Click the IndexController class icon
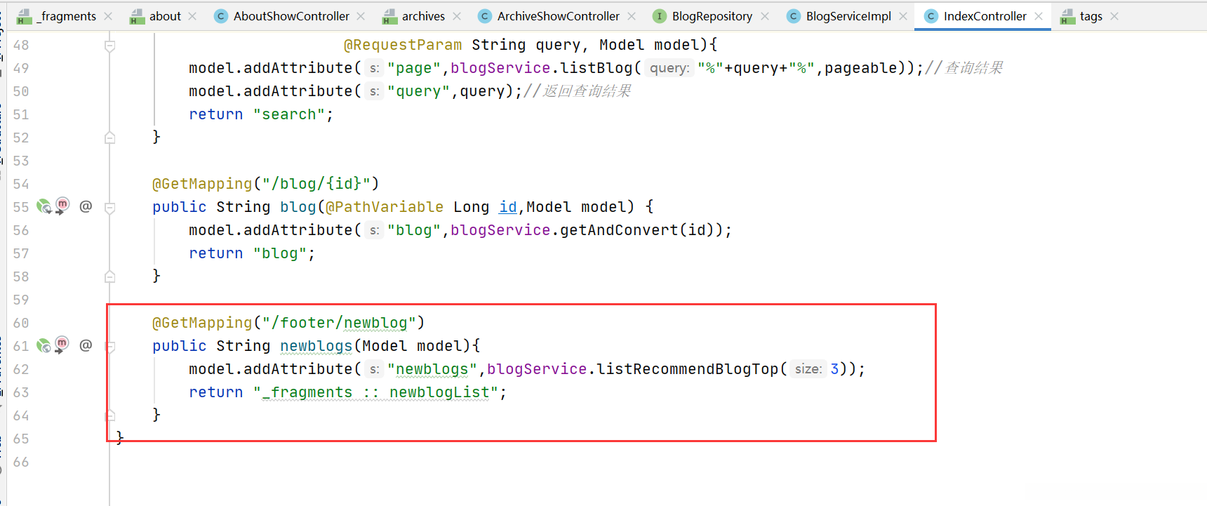 point(931,16)
